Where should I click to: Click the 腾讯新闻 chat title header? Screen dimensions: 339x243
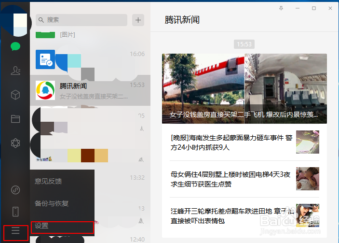[182, 20]
